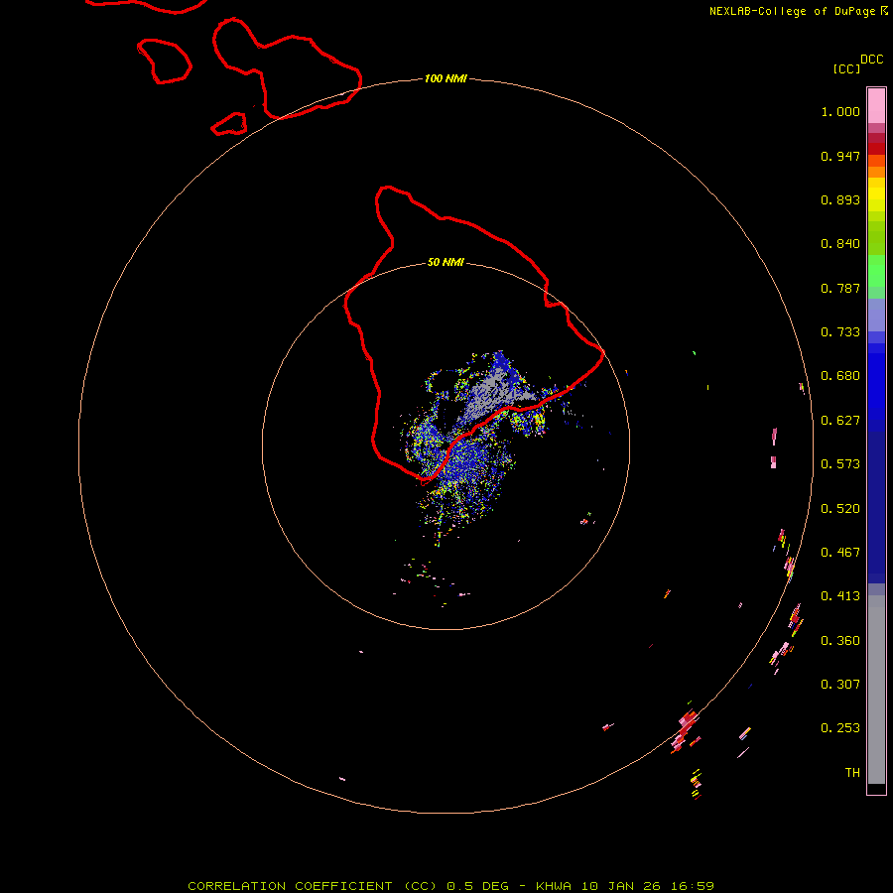
Task: Click the 50 NMI range ring label
Action: click(x=446, y=262)
